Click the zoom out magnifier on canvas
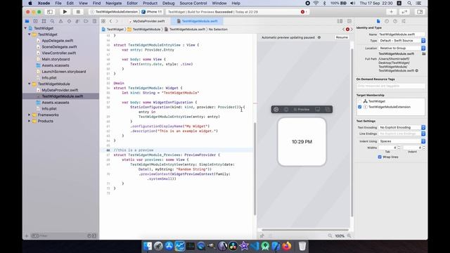The image size is (450, 253). click(x=330, y=236)
